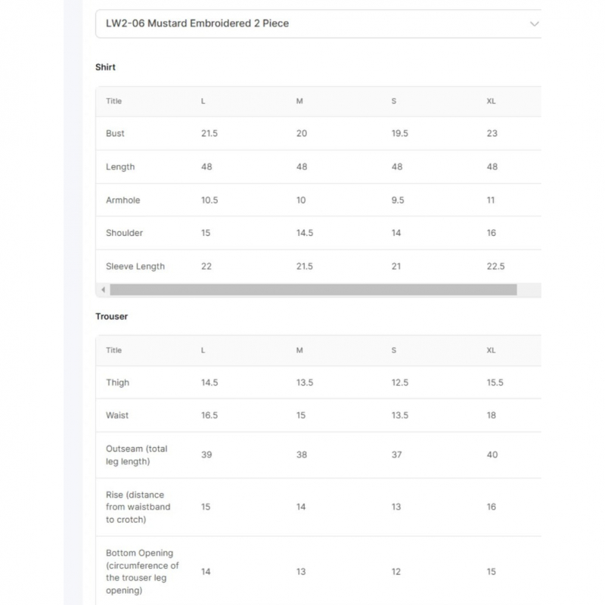Click the Shoulder value 14.5 for size M
Viewport: 605px width, 605px height.
pos(305,233)
